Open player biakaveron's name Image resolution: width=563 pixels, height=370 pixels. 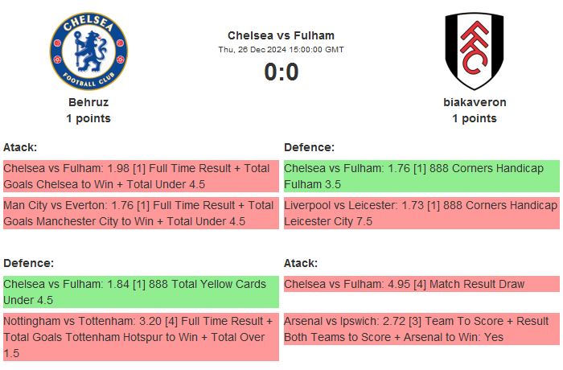point(475,102)
